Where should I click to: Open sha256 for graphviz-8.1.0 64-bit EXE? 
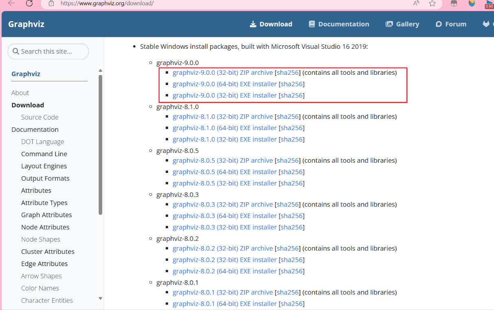pos(292,128)
